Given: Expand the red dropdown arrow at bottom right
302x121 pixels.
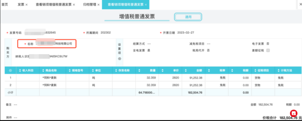Looking at the screenshot, I should (x=293, y=113).
